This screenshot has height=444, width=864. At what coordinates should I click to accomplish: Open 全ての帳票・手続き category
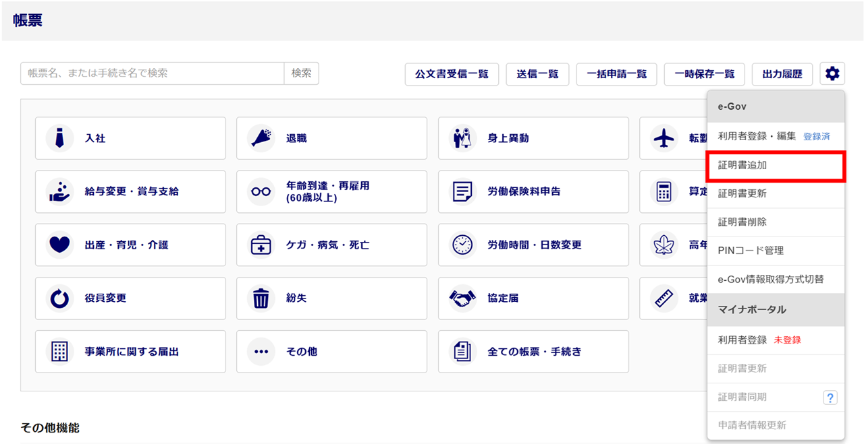(533, 351)
